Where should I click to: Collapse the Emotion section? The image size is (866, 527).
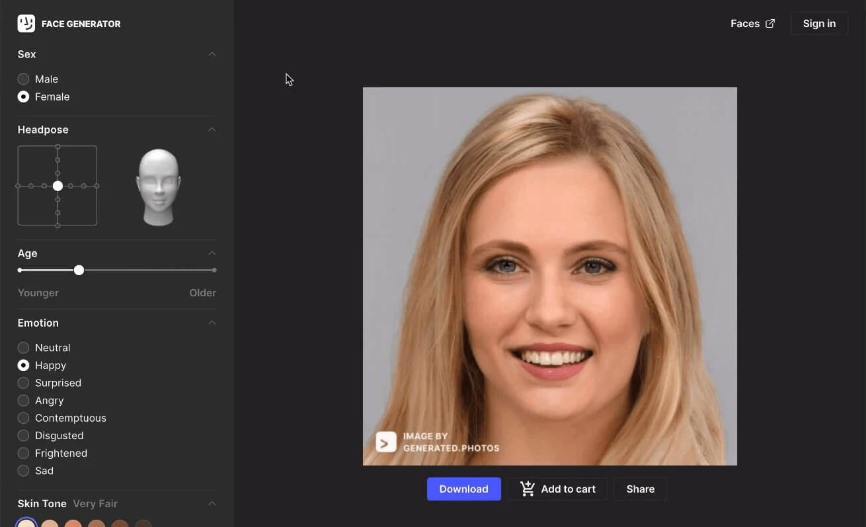click(212, 323)
